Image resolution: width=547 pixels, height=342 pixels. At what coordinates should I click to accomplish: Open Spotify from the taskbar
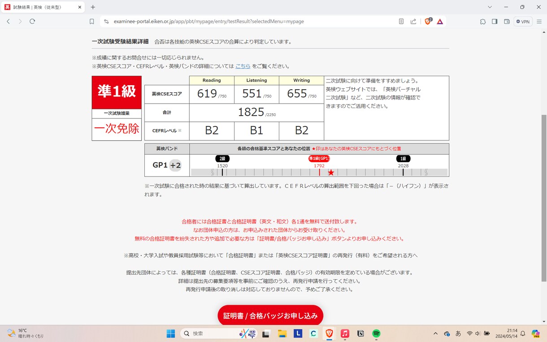(376, 333)
